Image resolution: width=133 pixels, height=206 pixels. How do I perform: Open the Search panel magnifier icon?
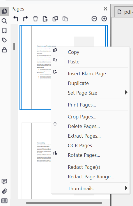4,21
